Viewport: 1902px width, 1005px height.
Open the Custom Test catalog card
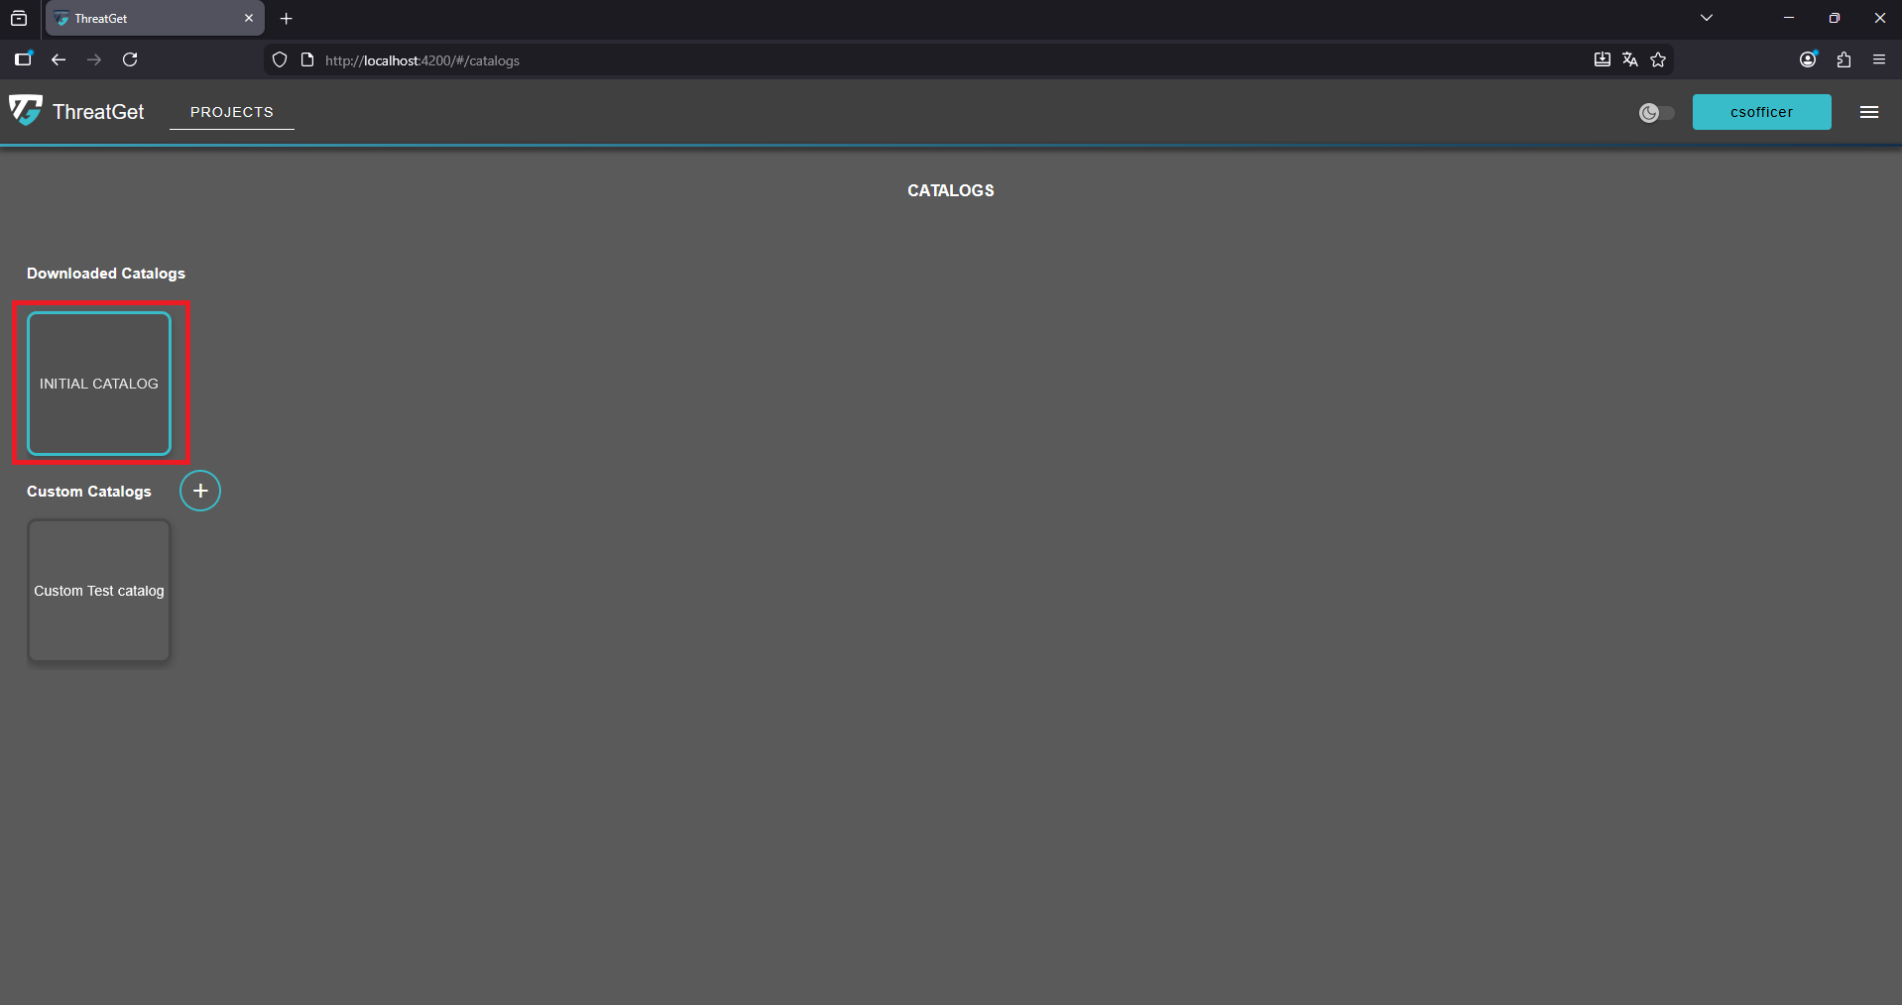[x=99, y=591]
